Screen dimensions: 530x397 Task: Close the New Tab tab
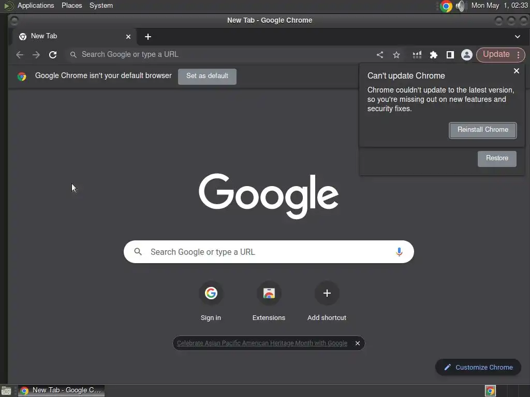(x=128, y=37)
